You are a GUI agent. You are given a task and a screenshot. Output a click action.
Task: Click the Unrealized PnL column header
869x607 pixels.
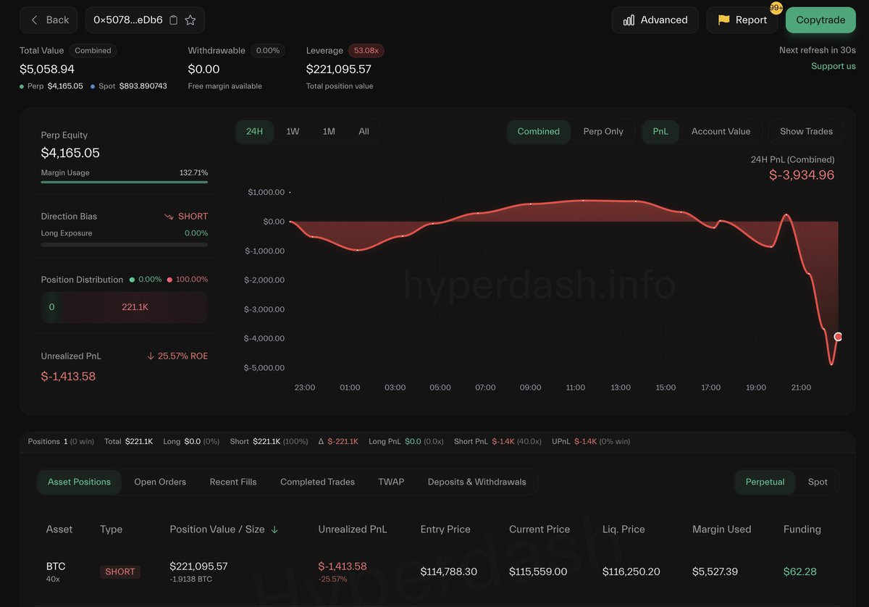(353, 529)
